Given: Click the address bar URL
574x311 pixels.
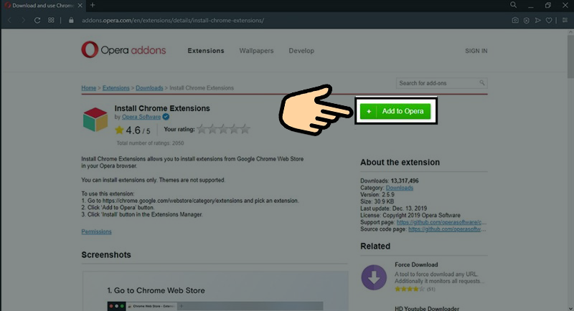Looking at the screenshot, I should tap(173, 21).
